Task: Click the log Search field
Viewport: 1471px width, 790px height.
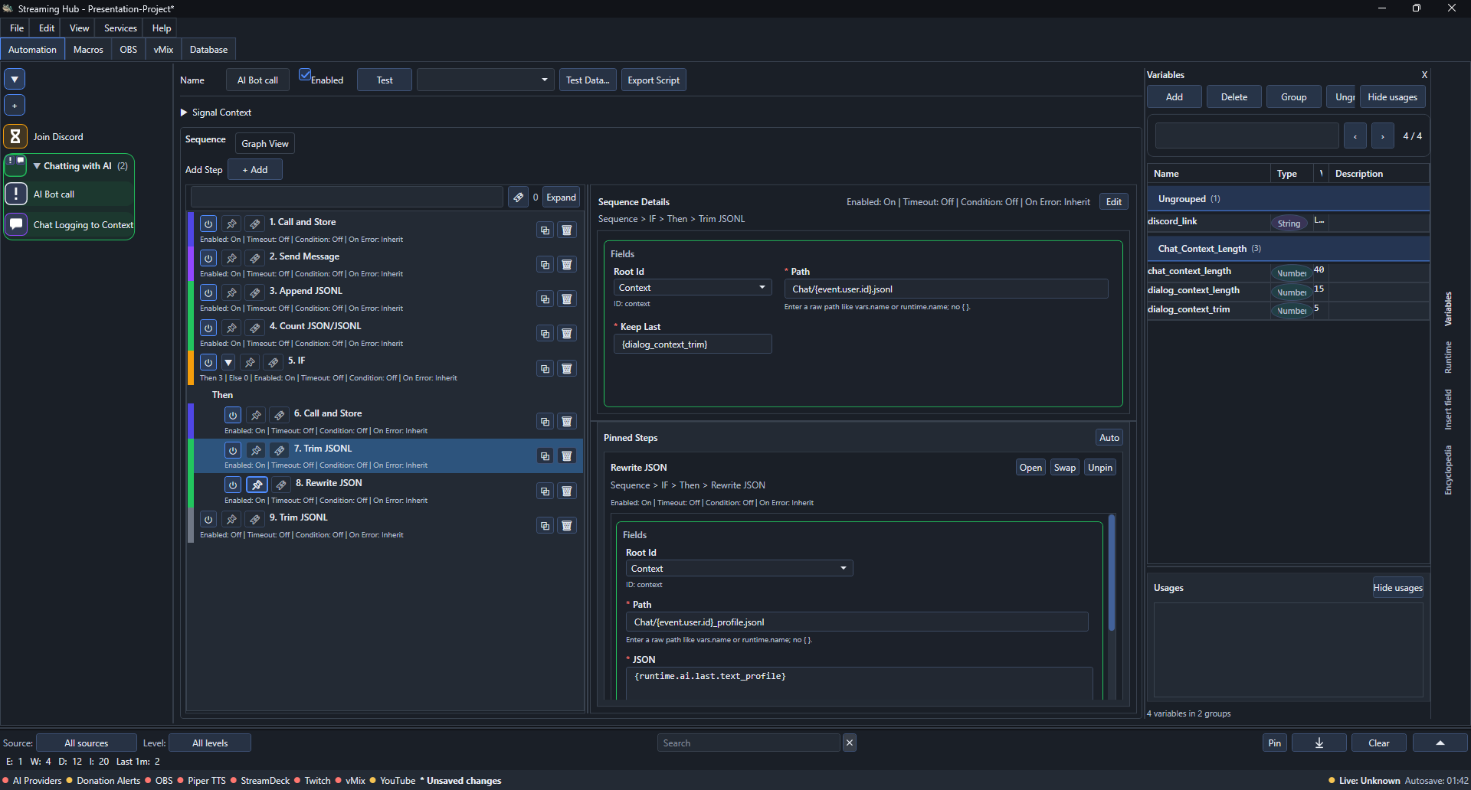Action: 749,743
